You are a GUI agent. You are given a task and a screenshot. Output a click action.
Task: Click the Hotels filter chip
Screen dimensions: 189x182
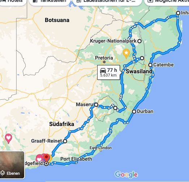click(13, 1)
